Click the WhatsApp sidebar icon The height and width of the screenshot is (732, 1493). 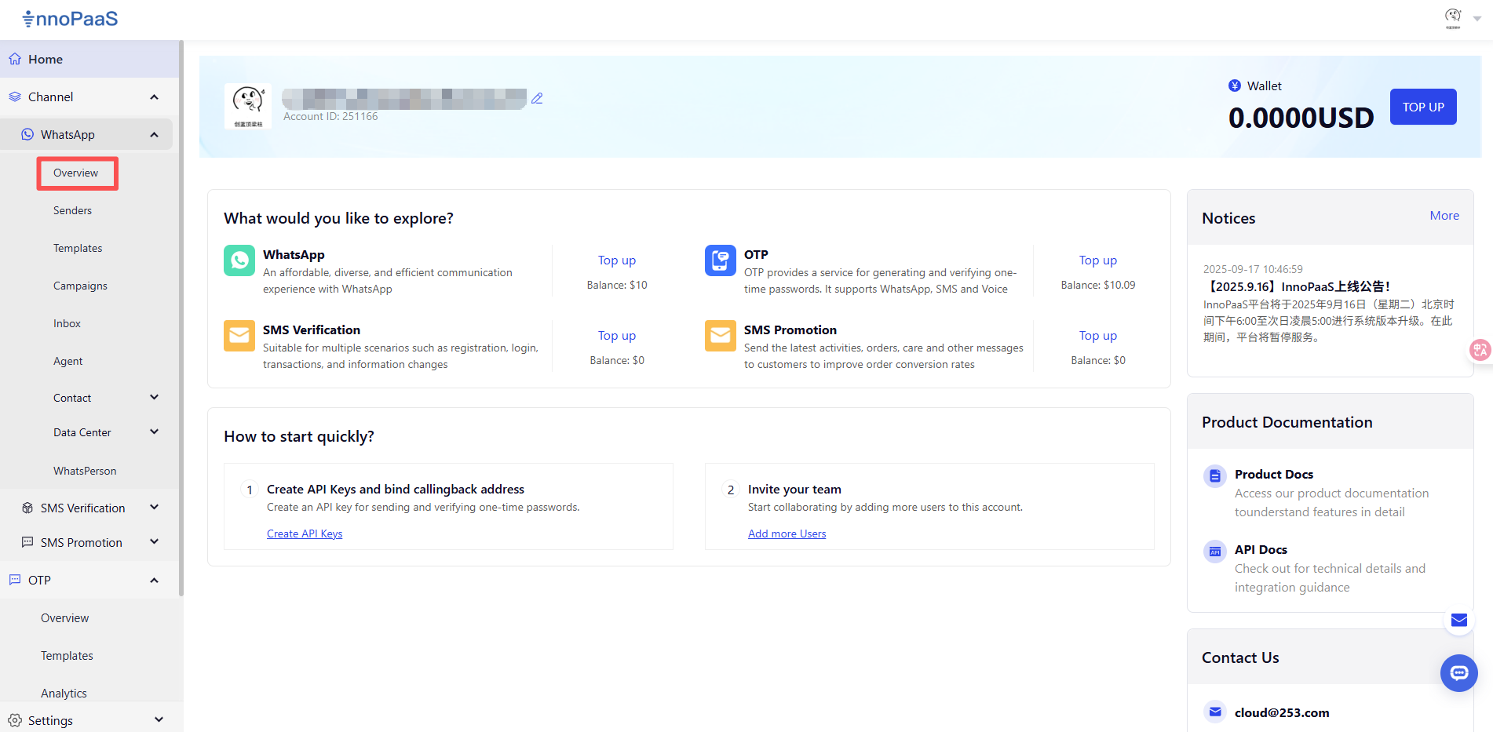pyautogui.click(x=27, y=134)
